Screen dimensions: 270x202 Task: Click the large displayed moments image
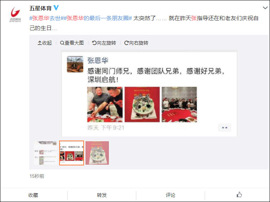(149, 93)
